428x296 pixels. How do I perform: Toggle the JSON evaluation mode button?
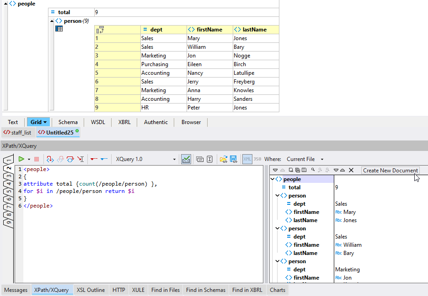tap(257, 159)
